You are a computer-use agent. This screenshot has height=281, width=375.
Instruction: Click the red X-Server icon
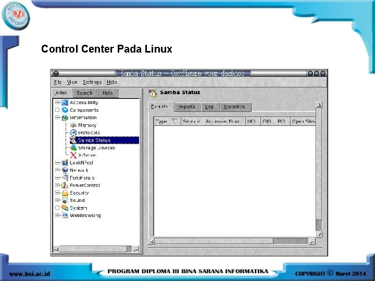pyautogui.click(x=73, y=155)
